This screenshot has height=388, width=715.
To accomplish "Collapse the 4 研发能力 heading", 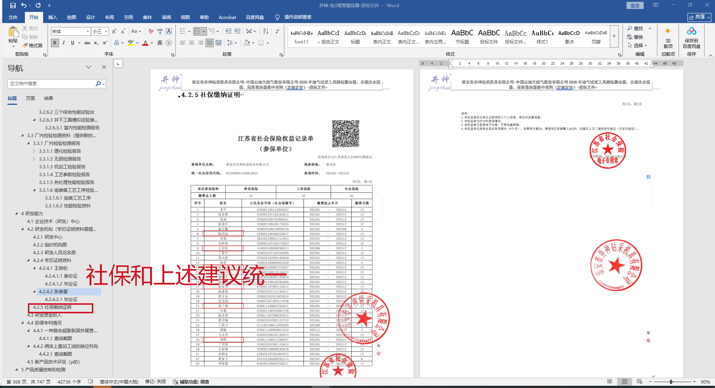I will tap(17, 213).
